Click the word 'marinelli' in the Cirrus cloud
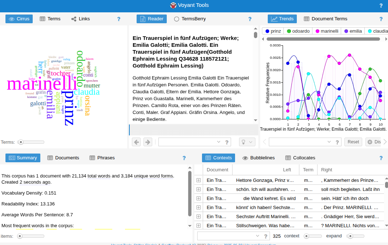This screenshot has height=245, width=388. 42,84
